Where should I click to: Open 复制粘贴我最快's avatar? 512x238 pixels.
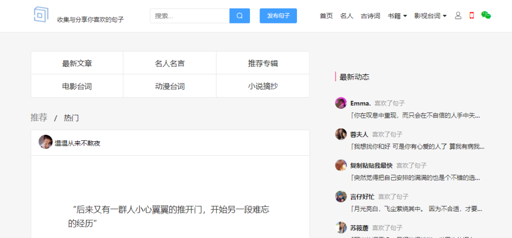click(x=341, y=165)
